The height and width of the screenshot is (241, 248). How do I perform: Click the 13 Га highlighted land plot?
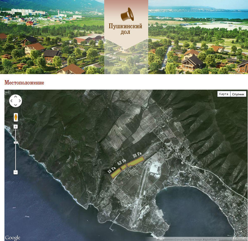click(116, 173)
